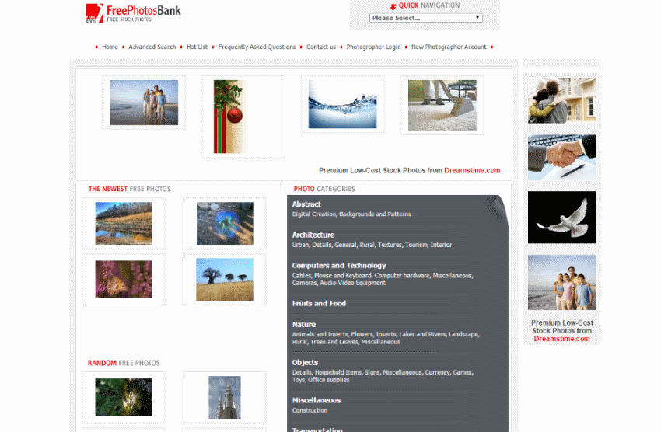The height and width of the screenshot is (432, 661).
Task: Open the Transportation category
Action: click(x=317, y=430)
